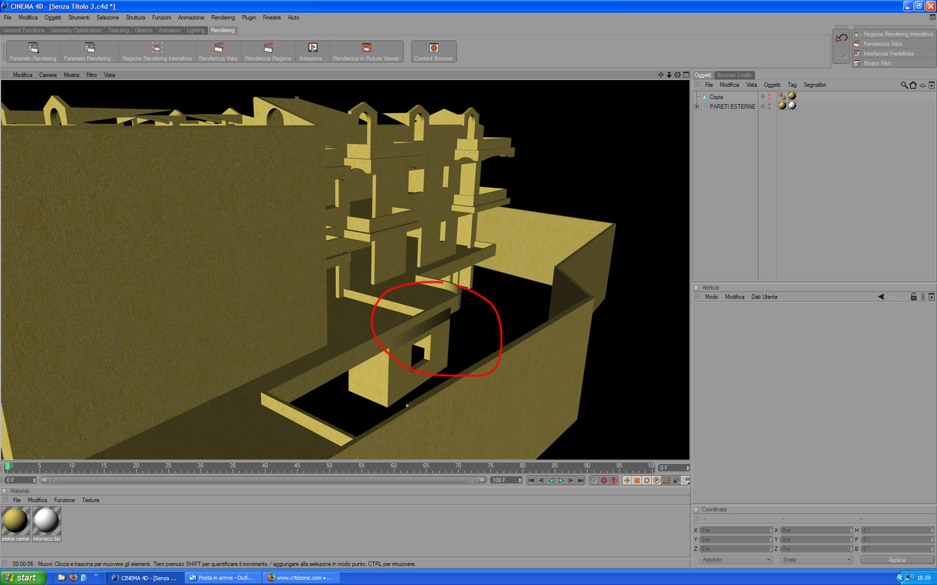Screen dimensions: 937x585
Task: Open the Scala dropdown
Action: [x=816, y=560]
